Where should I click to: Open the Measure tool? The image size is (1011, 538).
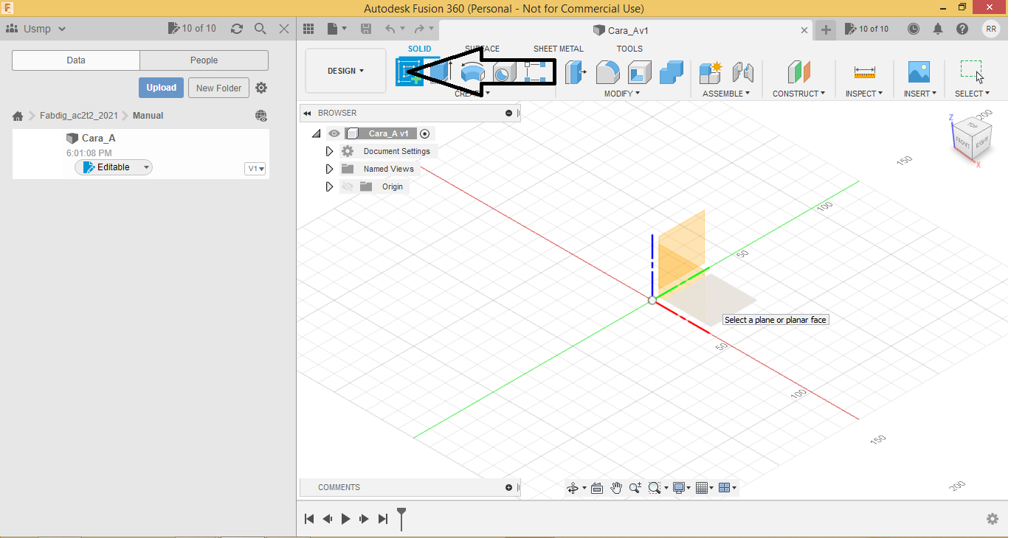coord(864,72)
